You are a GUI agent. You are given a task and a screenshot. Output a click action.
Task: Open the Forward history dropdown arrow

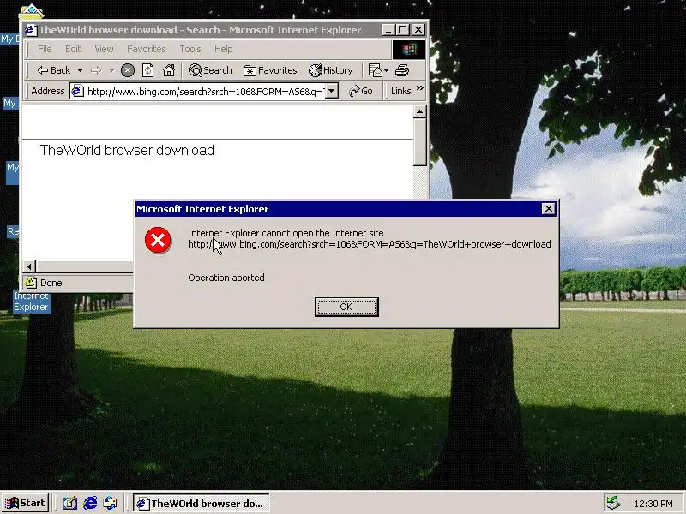point(111,70)
